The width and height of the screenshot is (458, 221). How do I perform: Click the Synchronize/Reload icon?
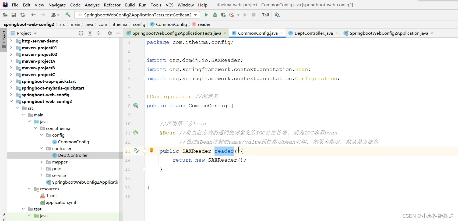pos(23,15)
